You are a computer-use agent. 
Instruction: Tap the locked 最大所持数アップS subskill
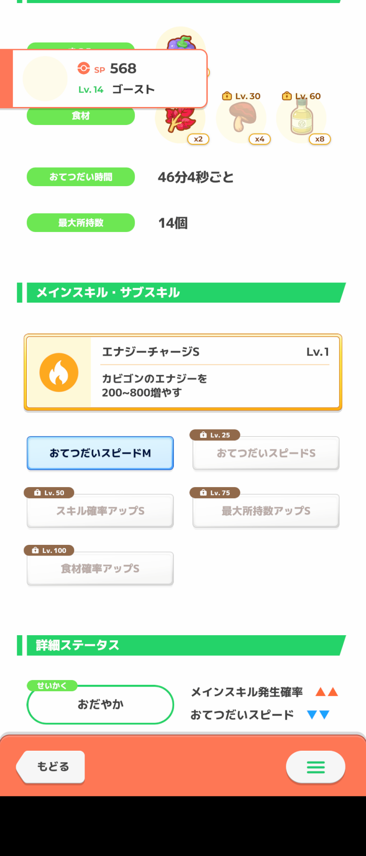[x=266, y=511]
